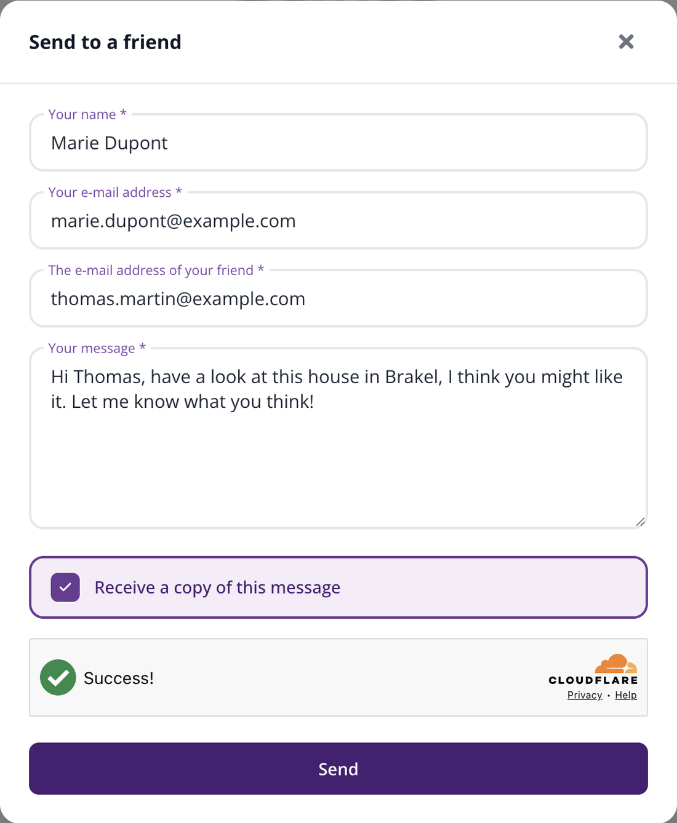Focus the message text area about Brakel
This screenshot has height=823, width=677.
338,439
